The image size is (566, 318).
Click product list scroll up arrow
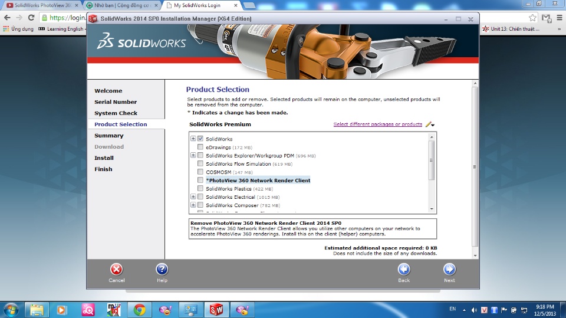point(432,137)
